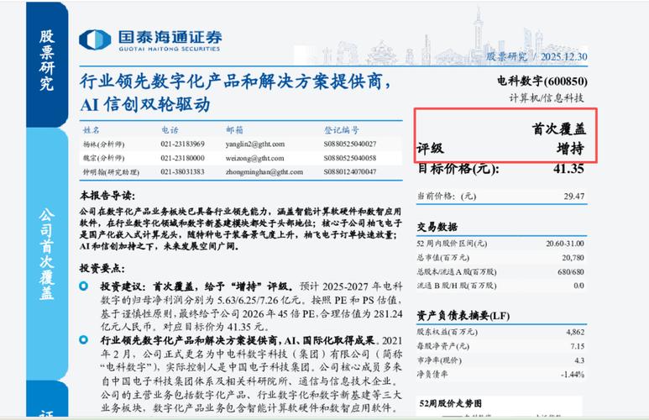This screenshot has width=649, height=420.
Task: Click the 52周股价走势图 chart title
Action: click(x=450, y=403)
